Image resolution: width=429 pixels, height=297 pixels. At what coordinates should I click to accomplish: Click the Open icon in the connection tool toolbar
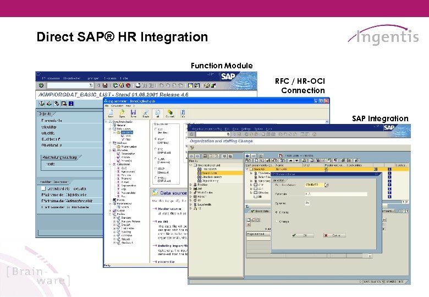[x=122, y=113]
